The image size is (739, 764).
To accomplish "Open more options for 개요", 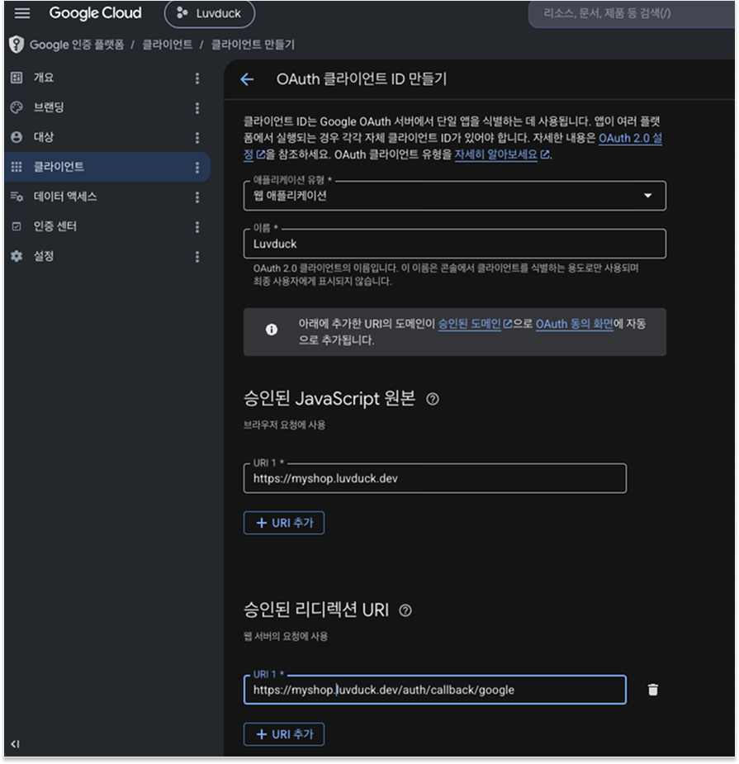I will 197,78.
